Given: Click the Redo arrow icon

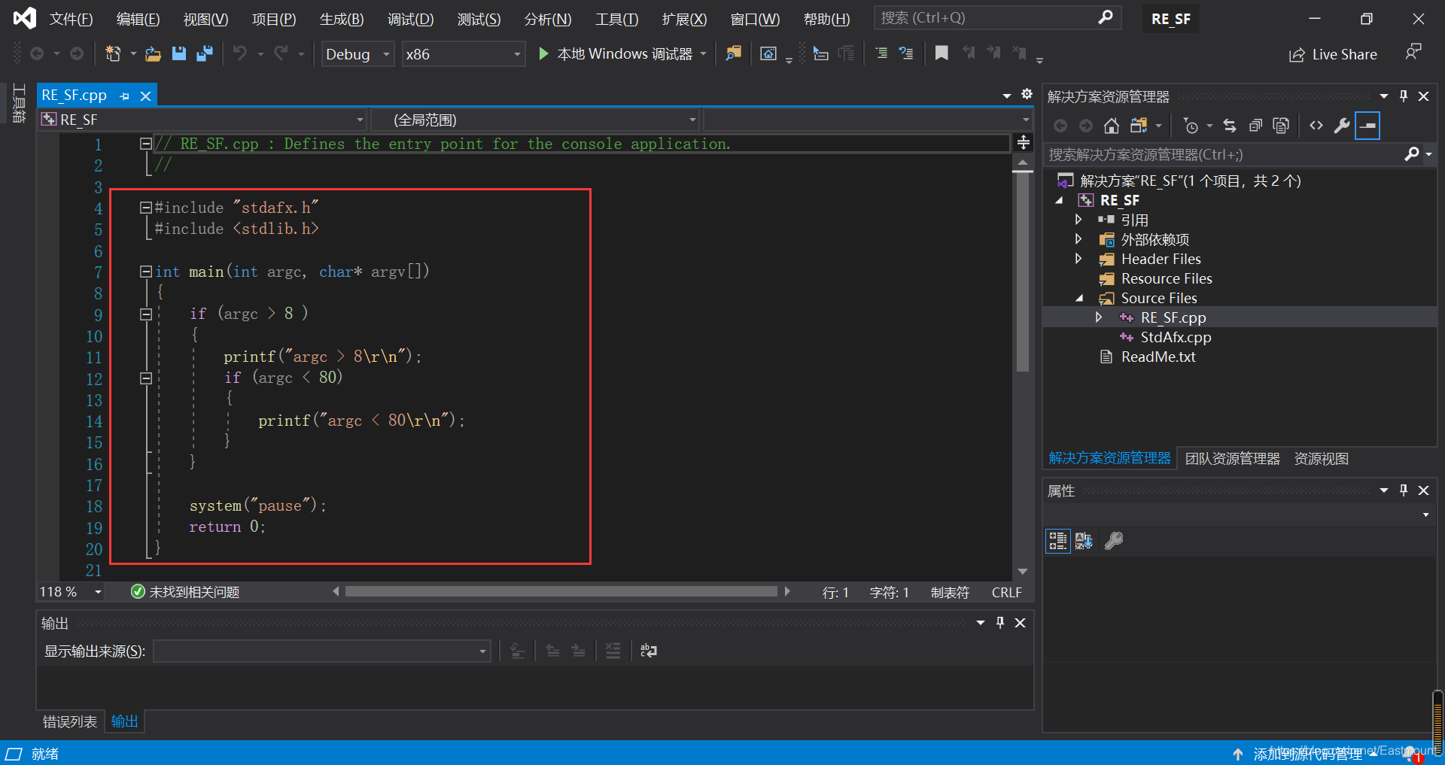Looking at the screenshot, I should (281, 53).
